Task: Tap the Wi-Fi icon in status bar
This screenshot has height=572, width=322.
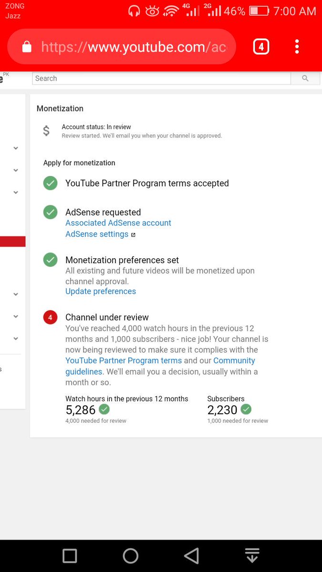Action: click(x=170, y=10)
